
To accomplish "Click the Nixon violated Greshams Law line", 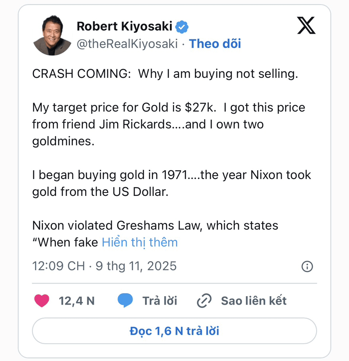I will coord(155,225).
